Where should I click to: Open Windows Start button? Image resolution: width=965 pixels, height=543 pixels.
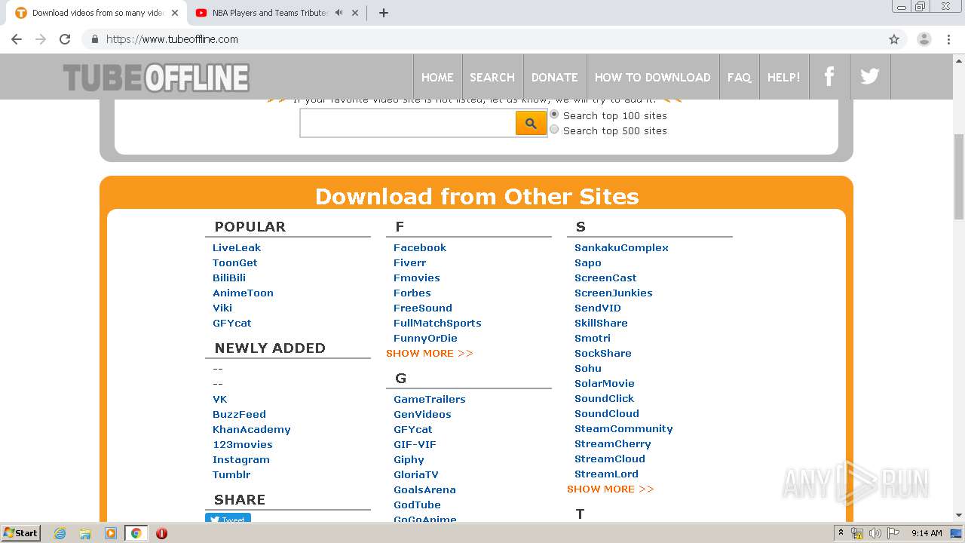pos(20,533)
